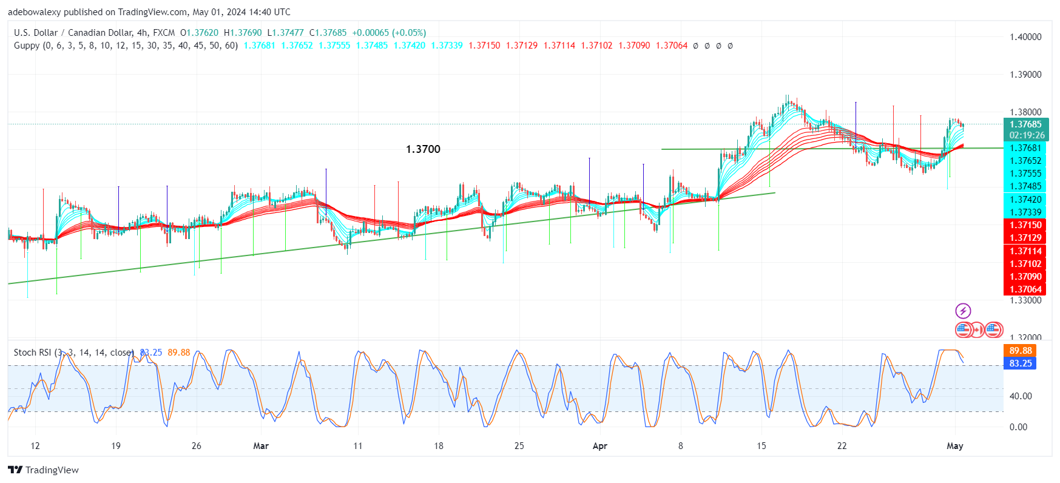Click the cyan 1.37420 price axis label
This screenshot has height=483, width=1060.
coord(1025,200)
